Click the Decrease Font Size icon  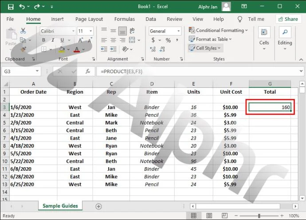[x=90, y=40]
